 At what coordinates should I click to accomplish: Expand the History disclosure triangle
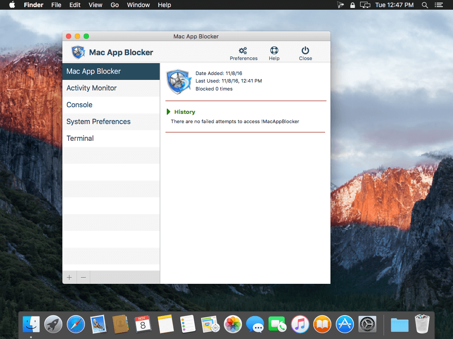click(169, 112)
